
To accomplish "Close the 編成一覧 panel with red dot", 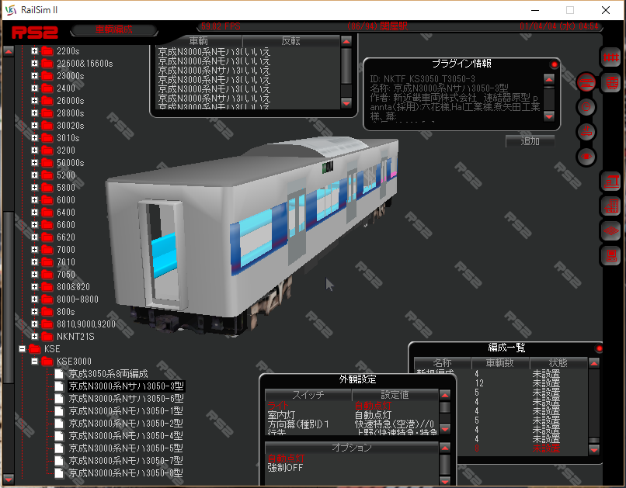I will pyautogui.click(x=599, y=349).
